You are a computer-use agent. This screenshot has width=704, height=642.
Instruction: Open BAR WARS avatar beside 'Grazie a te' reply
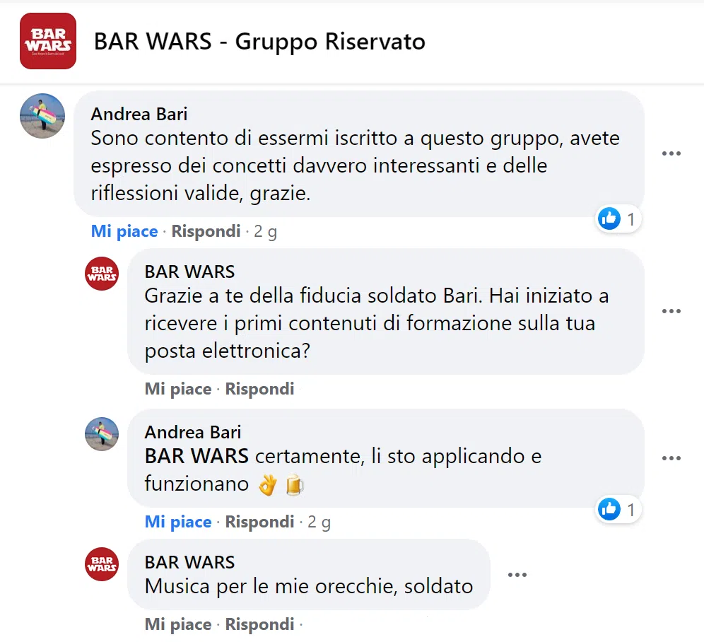tap(102, 274)
